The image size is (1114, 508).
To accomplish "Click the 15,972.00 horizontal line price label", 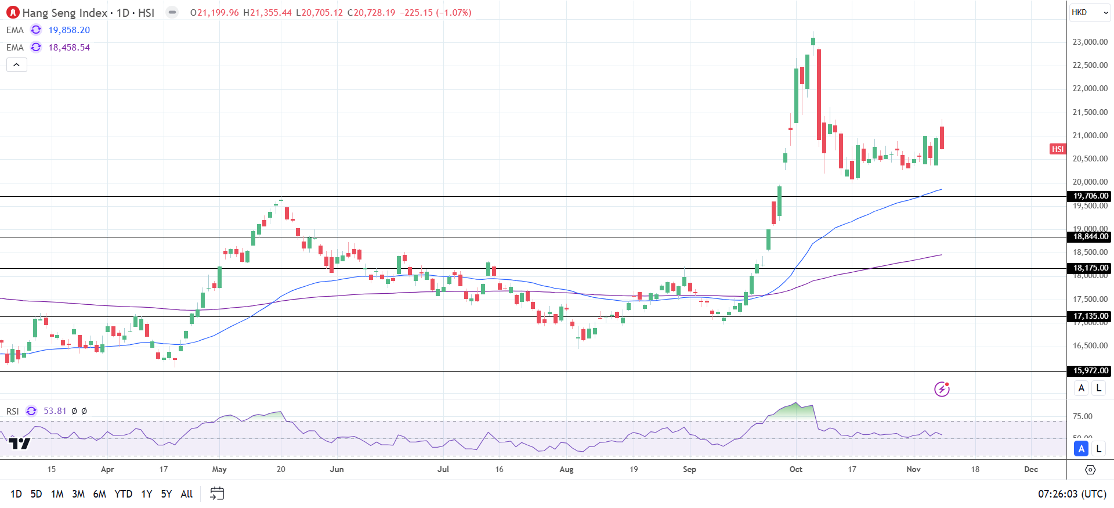I will point(1090,371).
